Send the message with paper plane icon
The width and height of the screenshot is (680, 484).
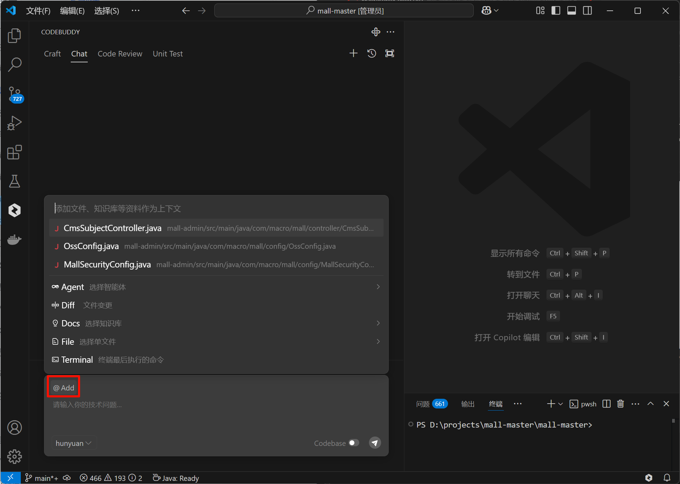pos(375,443)
